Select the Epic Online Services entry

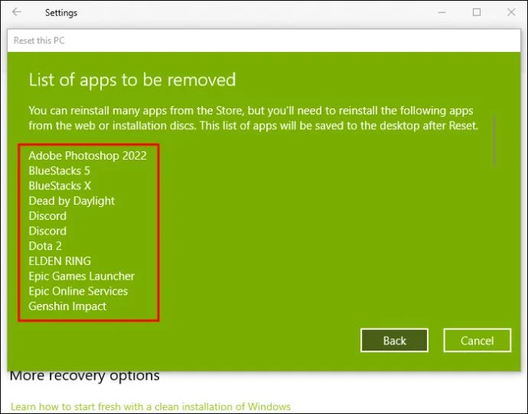[x=78, y=291]
